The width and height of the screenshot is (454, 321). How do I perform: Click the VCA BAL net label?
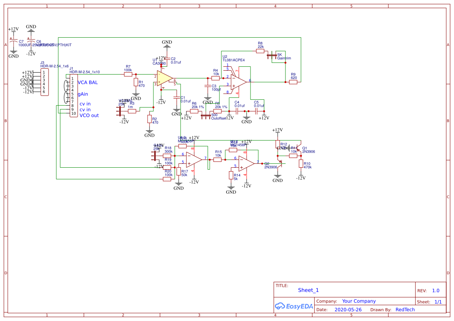coord(88,82)
